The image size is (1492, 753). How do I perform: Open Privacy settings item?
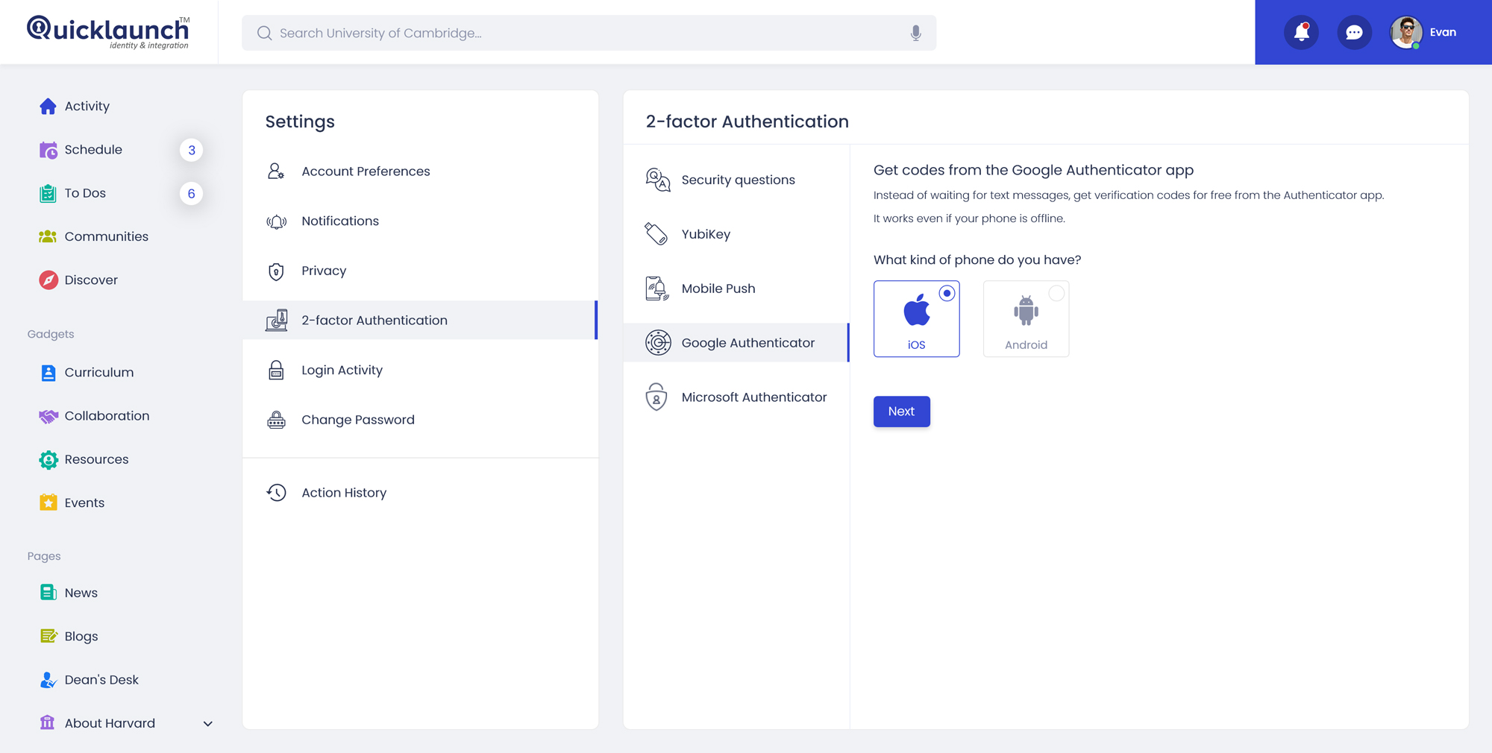click(420, 271)
